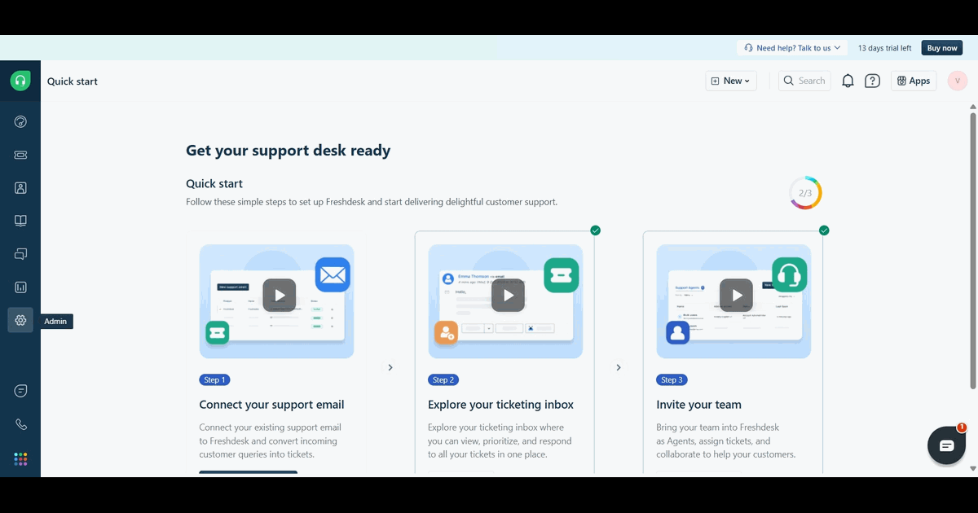Image resolution: width=978 pixels, height=513 pixels.
Task: Play the Explore your ticketing inbox video
Action: click(508, 296)
